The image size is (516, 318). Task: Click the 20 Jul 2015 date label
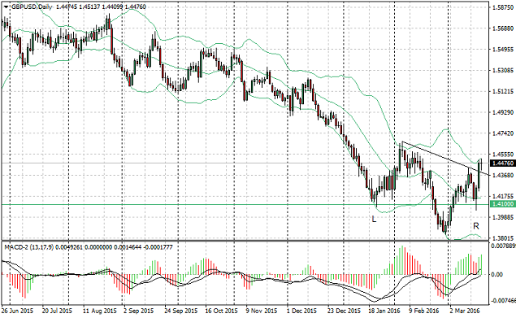[57, 311]
